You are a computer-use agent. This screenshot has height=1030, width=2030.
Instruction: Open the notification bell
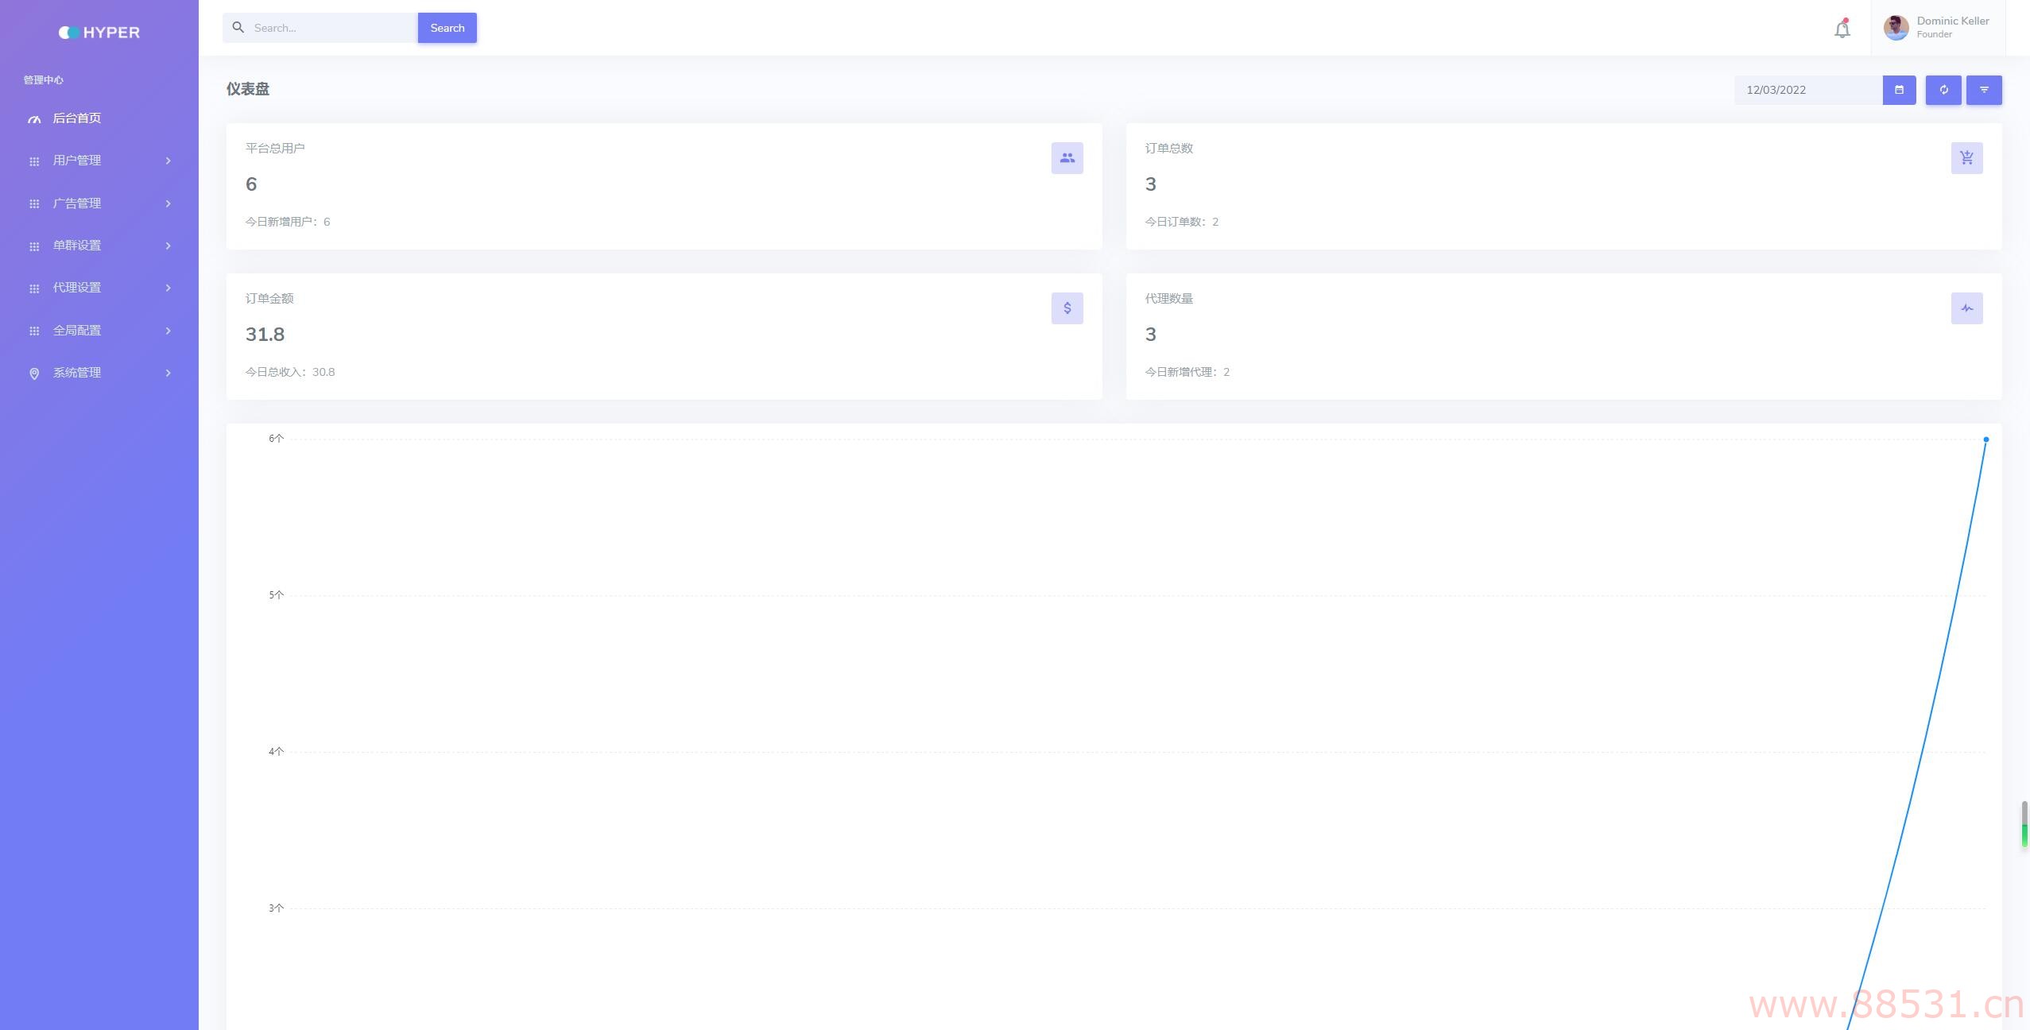[1842, 29]
